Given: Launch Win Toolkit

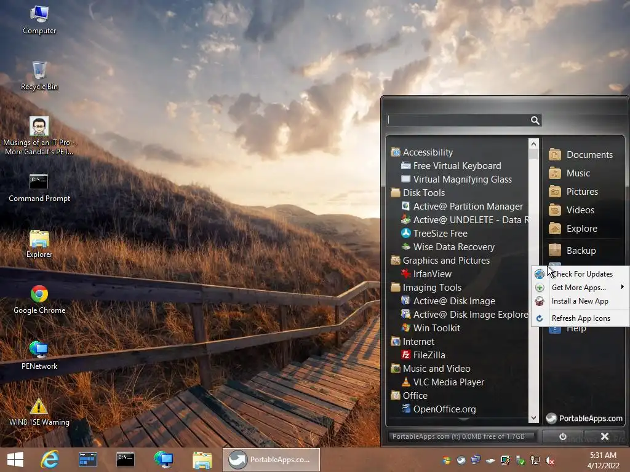Looking at the screenshot, I should [430, 328].
